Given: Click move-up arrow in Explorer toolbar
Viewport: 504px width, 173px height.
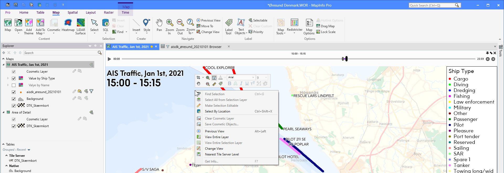Looking at the screenshot, I should [x=15, y=53].
